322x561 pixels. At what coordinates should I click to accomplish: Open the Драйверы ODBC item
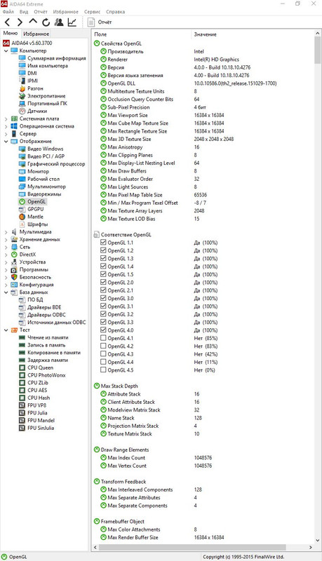(x=46, y=315)
